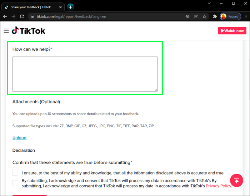Viewport: 250px width, 196px height.
Task: Click the 'upload up to 10 screenshots' text
Action: click(x=76, y=114)
